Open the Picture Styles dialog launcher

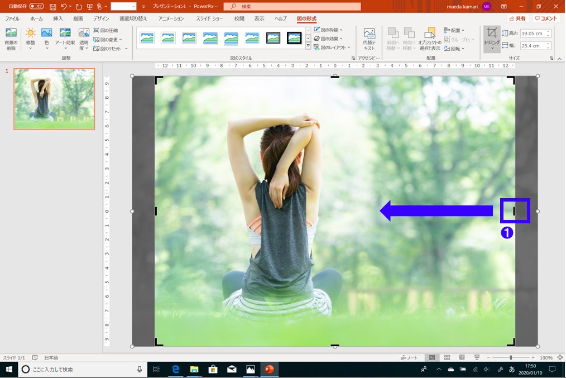coord(353,58)
